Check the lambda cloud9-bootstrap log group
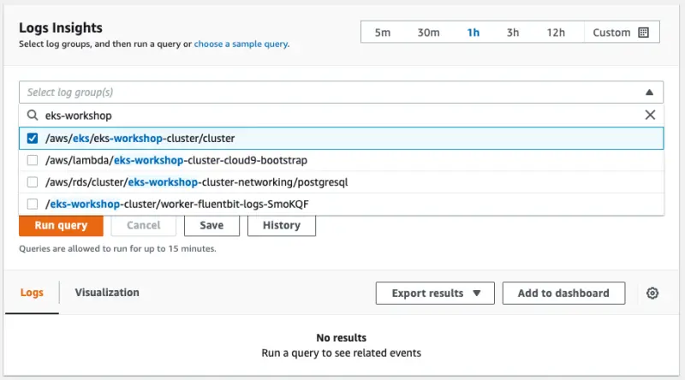 33,160
